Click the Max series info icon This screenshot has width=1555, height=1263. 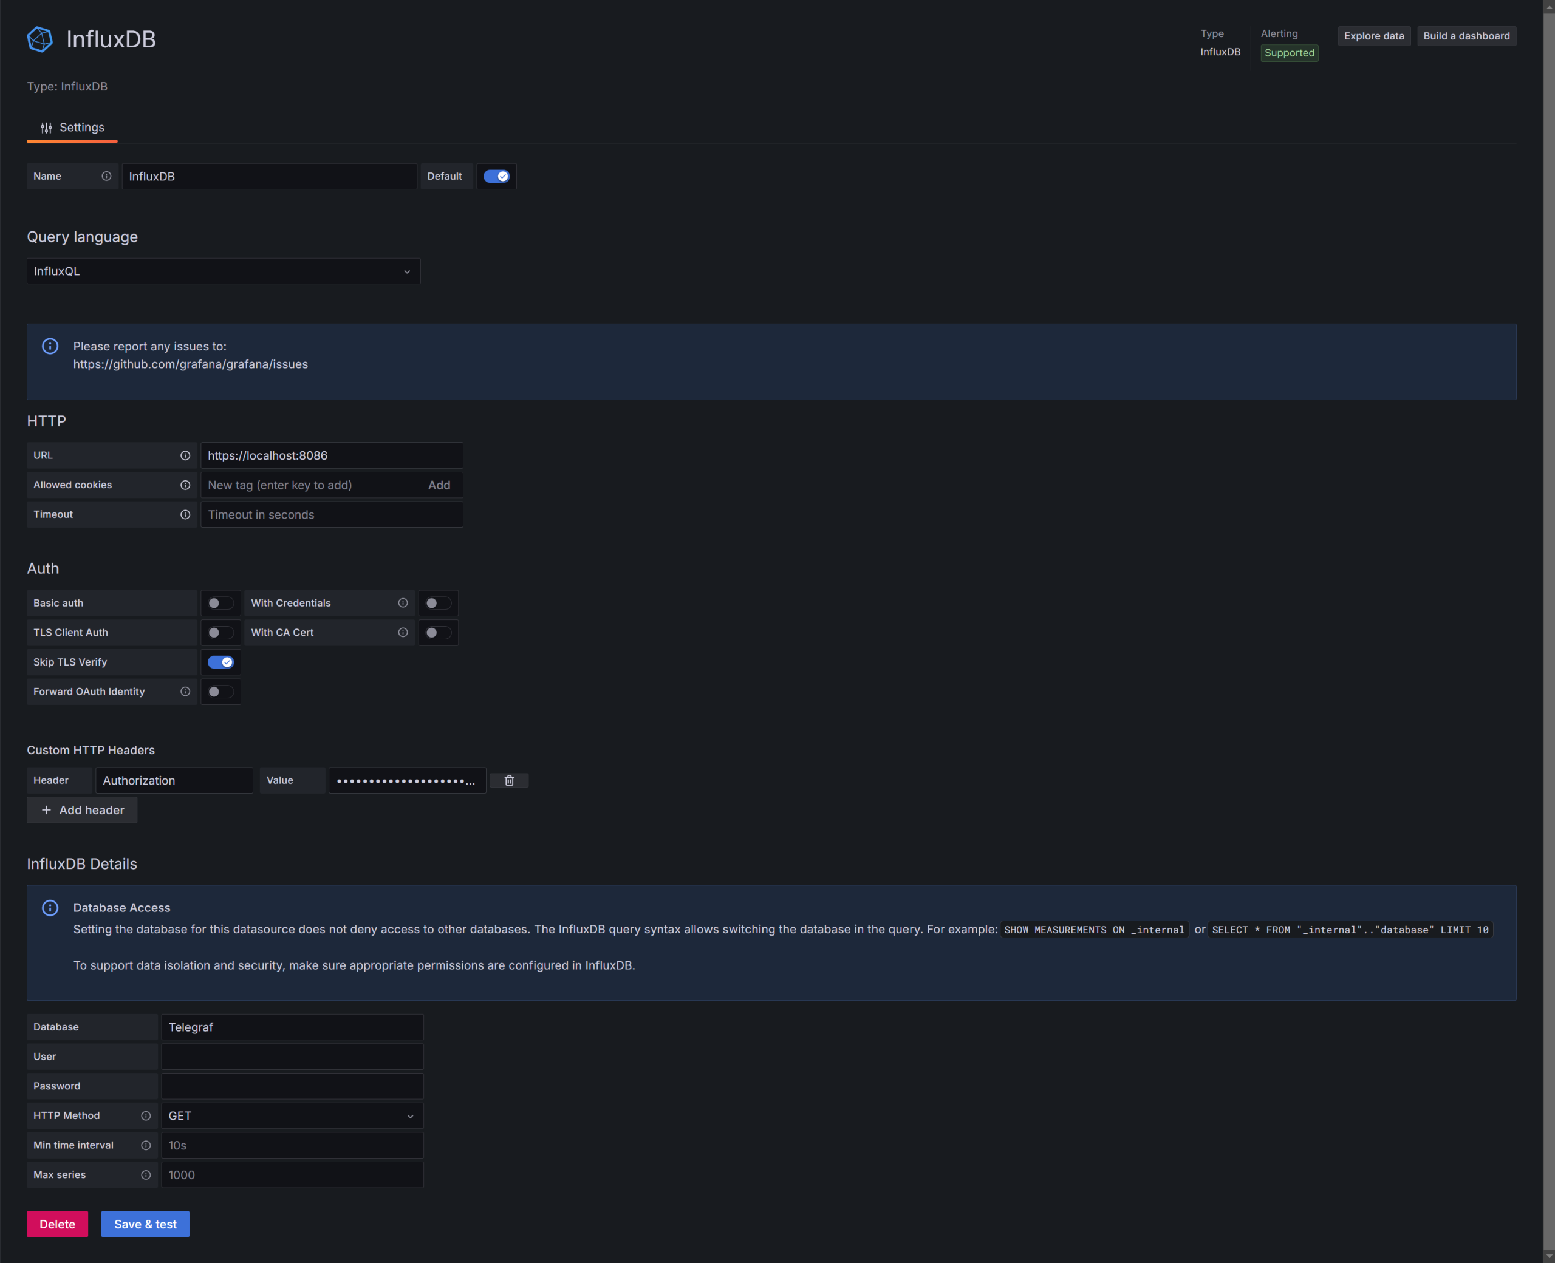146,1175
